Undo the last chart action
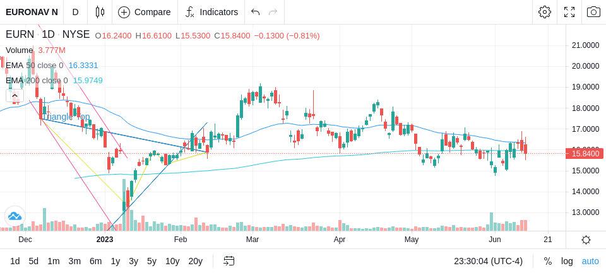The image size is (606, 273). pos(255,12)
